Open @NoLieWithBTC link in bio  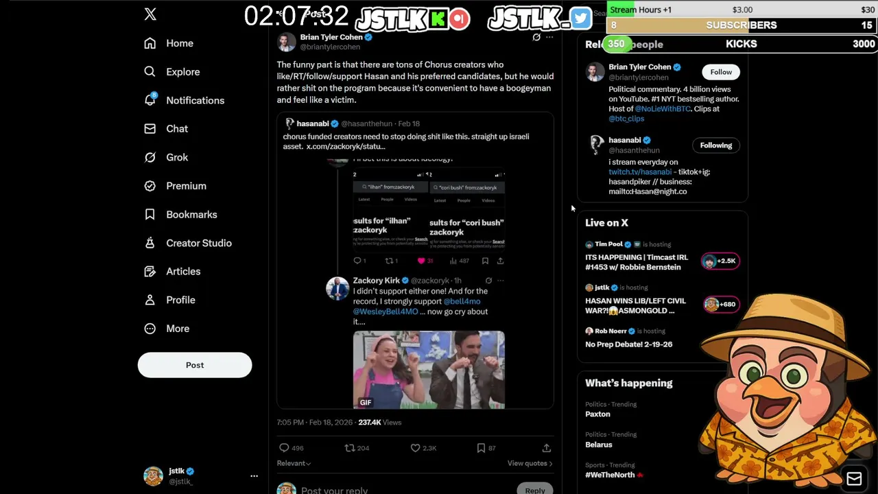tap(663, 109)
